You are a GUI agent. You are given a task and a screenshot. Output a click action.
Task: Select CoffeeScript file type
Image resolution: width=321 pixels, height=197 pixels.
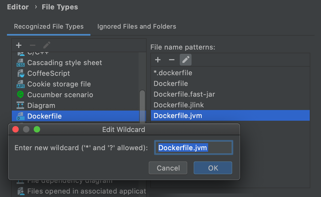[x=48, y=73]
